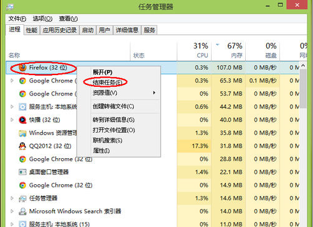Viewport: 313px width, 227px height.
Task: Click the 桌面窗口管理器 icon
Action: (22, 172)
